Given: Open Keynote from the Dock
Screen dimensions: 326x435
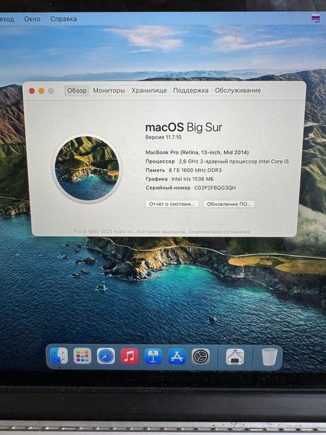Looking at the screenshot, I should [153, 356].
